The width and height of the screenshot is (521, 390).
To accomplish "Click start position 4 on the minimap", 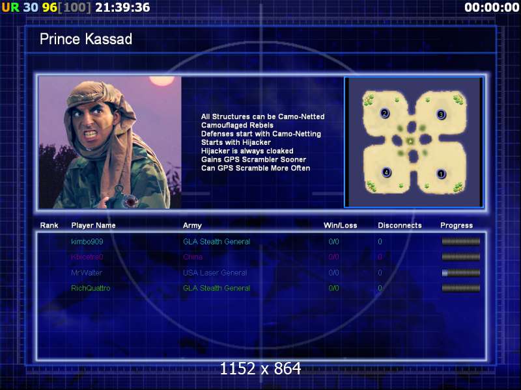I will pyautogui.click(x=386, y=172).
